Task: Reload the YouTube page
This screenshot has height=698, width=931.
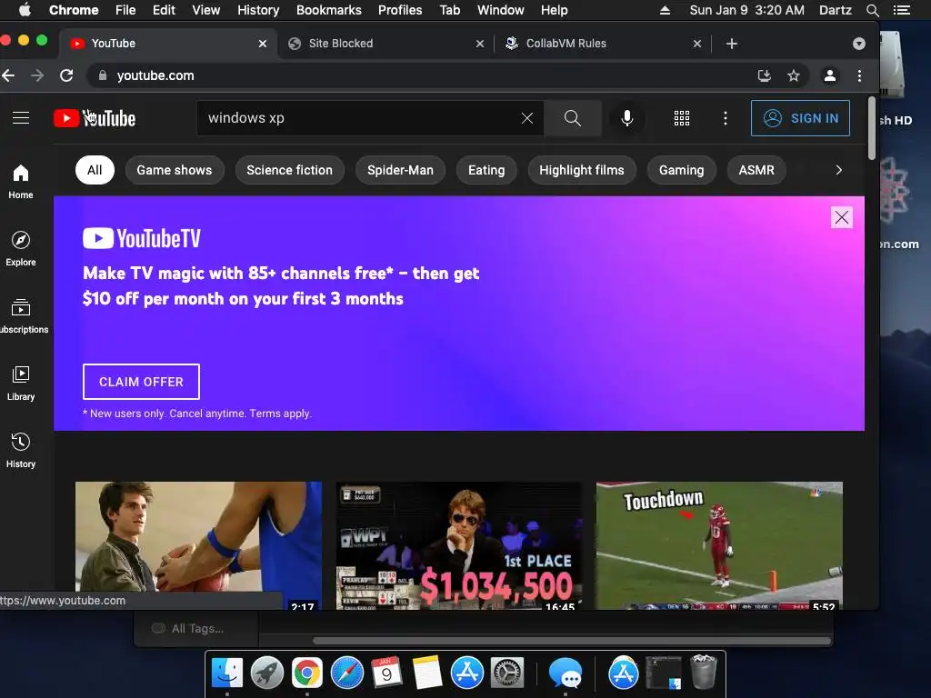Action: point(66,75)
